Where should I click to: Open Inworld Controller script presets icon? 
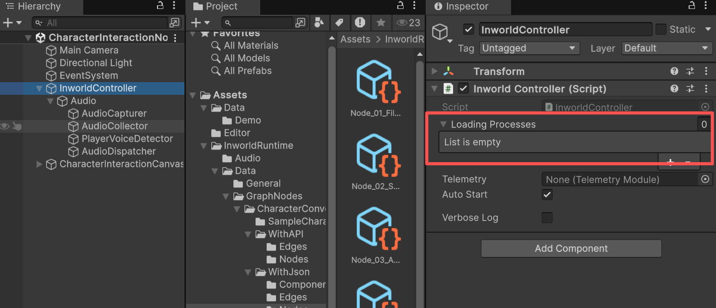690,89
